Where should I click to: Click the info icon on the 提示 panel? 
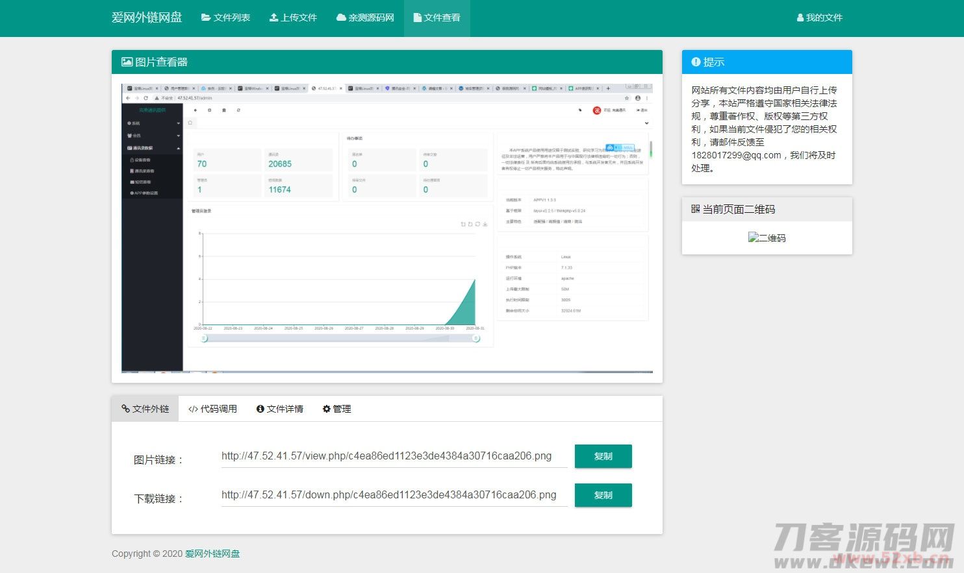pos(696,62)
